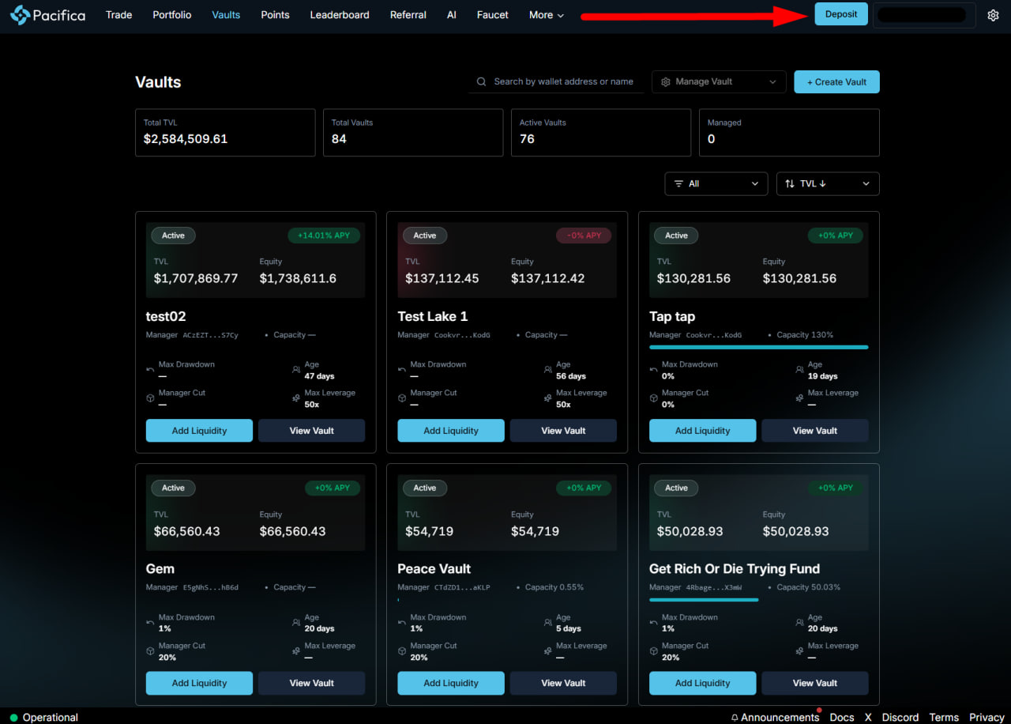Click test02 Manager Cut cube icon

tap(151, 398)
